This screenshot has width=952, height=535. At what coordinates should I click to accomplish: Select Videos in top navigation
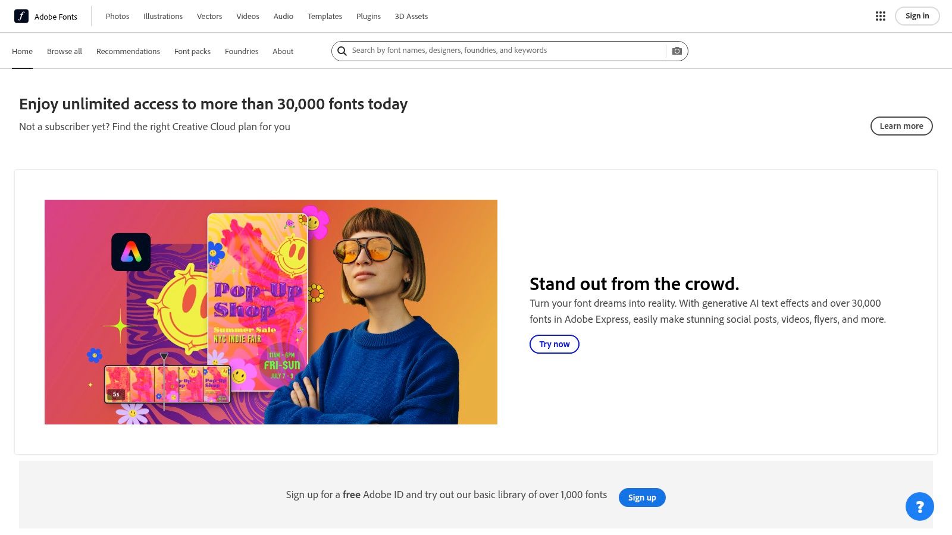click(248, 16)
